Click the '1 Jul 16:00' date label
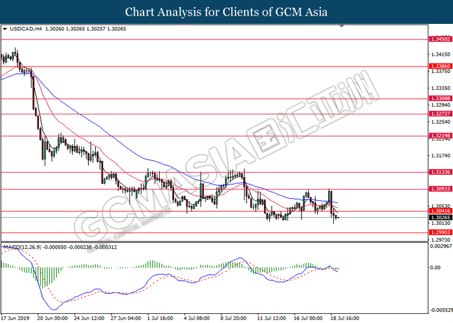 click(160, 318)
